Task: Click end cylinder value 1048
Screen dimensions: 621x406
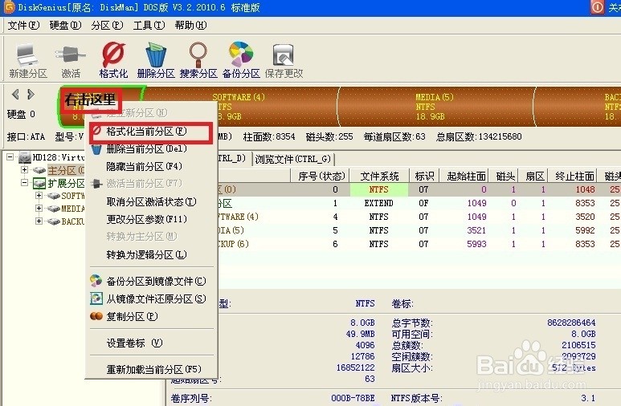Action: click(x=585, y=189)
